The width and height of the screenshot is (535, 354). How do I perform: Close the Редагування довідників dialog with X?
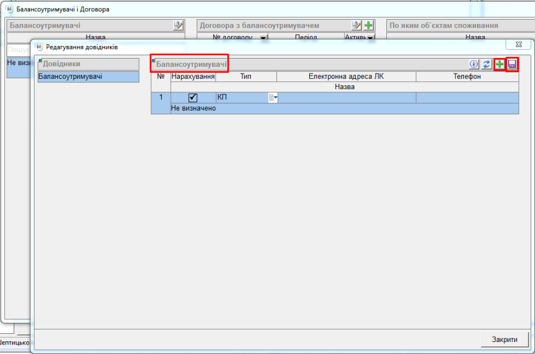514,45
